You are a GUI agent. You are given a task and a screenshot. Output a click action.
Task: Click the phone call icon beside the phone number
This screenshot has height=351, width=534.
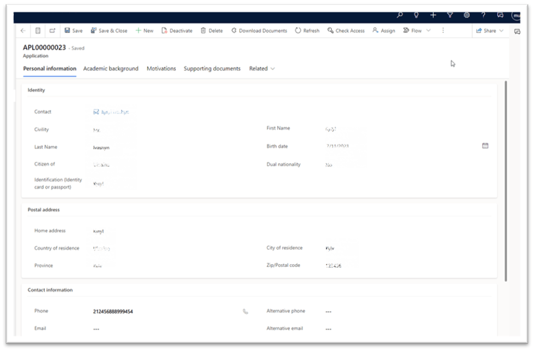click(245, 311)
